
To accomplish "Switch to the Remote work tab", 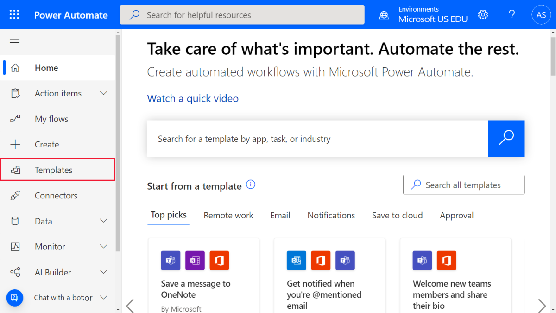I will tap(228, 216).
